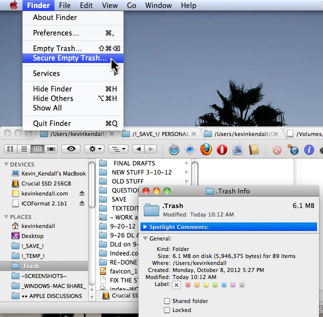
Task: Launch Safari from the toolbar
Action: (174, 149)
